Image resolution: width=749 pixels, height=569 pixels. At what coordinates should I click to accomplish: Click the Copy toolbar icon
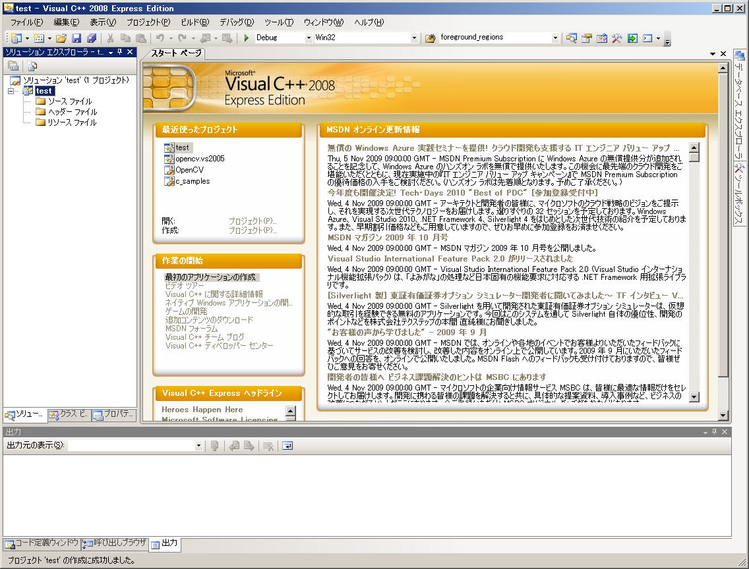click(x=126, y=38)
